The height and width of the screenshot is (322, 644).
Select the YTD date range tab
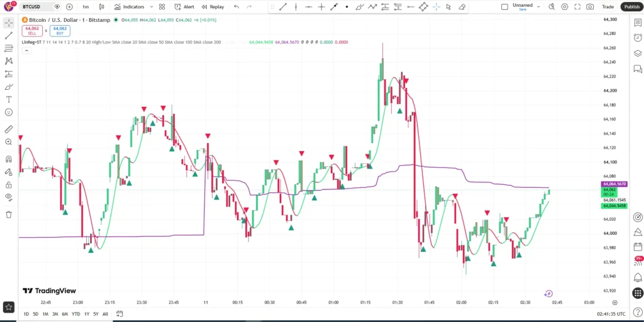click(76, 314)
